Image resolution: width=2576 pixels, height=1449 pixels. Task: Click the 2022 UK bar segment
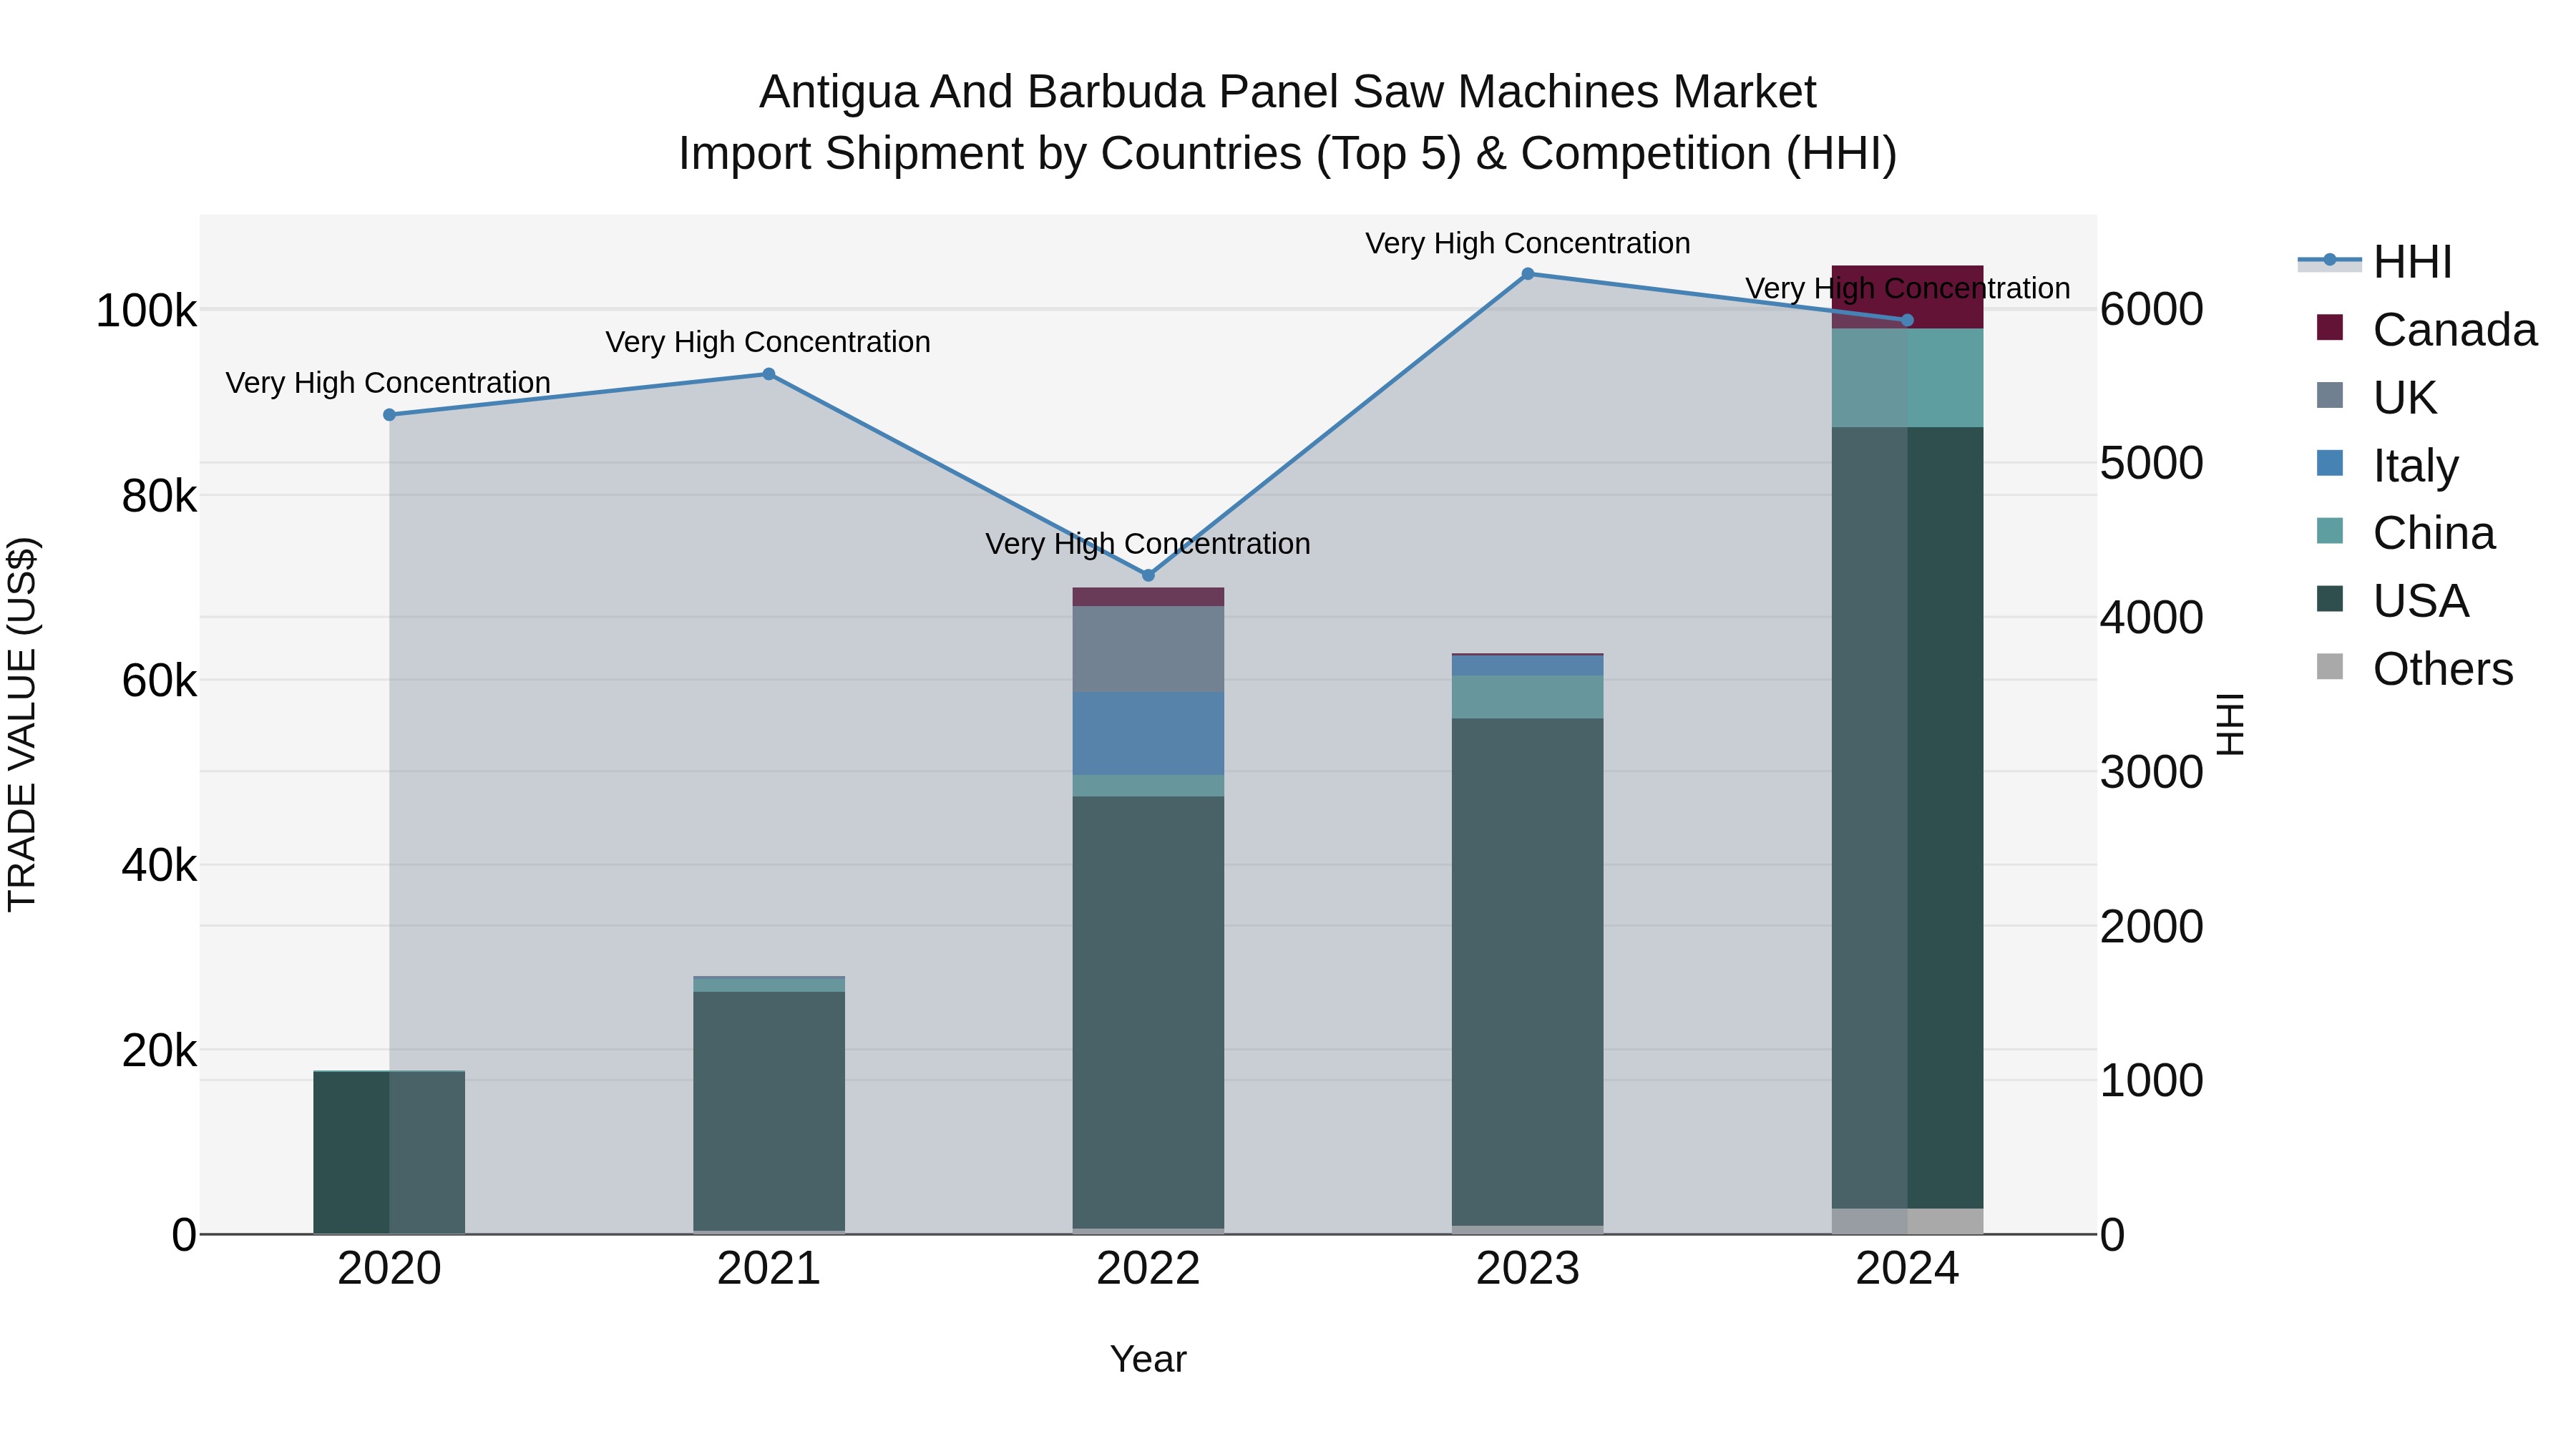coord(1148,649)
